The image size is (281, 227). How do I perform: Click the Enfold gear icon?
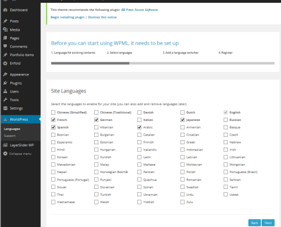5,64
